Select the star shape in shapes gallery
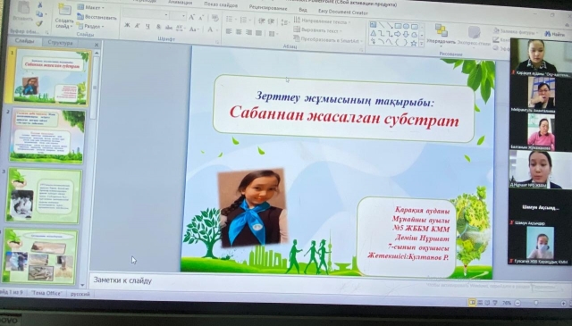Screen dimensions: 572x326 pyautogui.click(x=413, y=43)
